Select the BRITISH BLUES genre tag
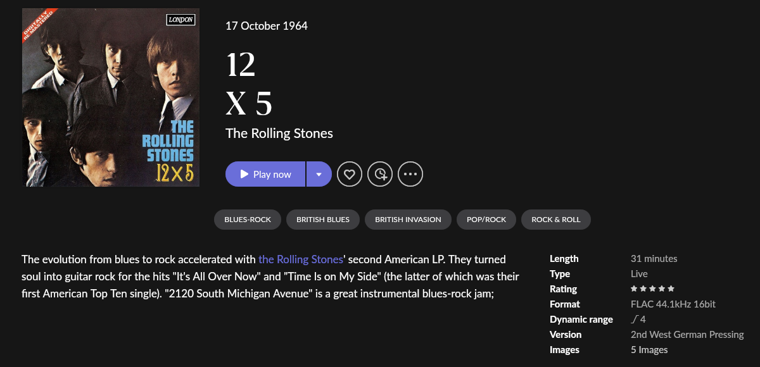760x367 pixels. pos(323,220)
